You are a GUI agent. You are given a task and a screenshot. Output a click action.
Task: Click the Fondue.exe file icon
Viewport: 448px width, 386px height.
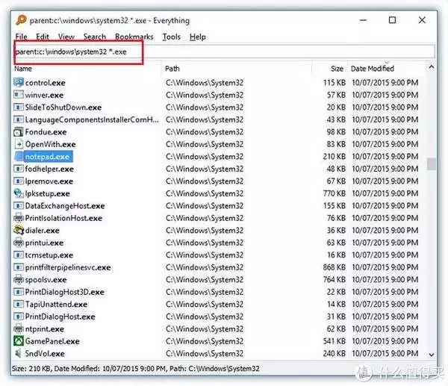(19, 132)
